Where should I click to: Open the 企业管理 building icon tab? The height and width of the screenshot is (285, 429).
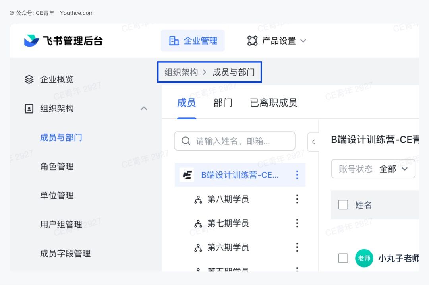click(174, 41)
